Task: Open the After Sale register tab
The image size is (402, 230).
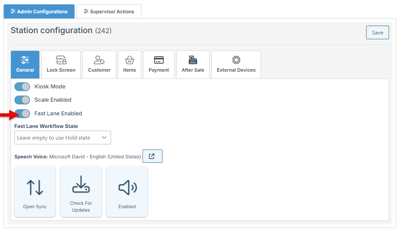Action: (x=193, y=64)
